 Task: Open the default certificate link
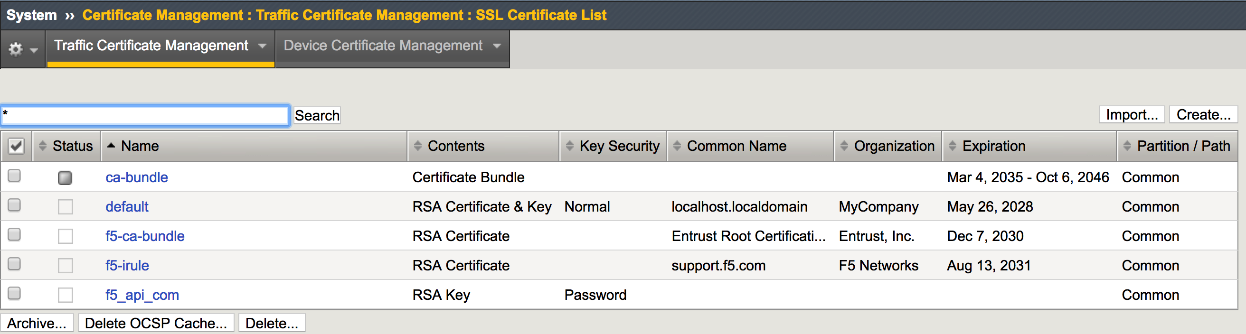point(127,207)
